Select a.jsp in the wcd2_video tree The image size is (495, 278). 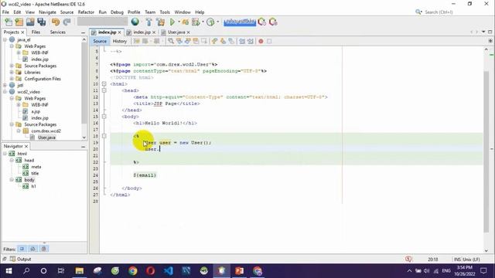tap(36, 111)
